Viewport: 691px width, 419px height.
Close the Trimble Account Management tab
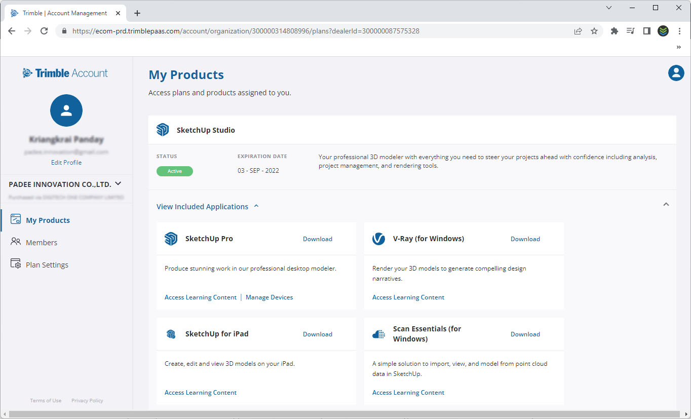point(118,13)
